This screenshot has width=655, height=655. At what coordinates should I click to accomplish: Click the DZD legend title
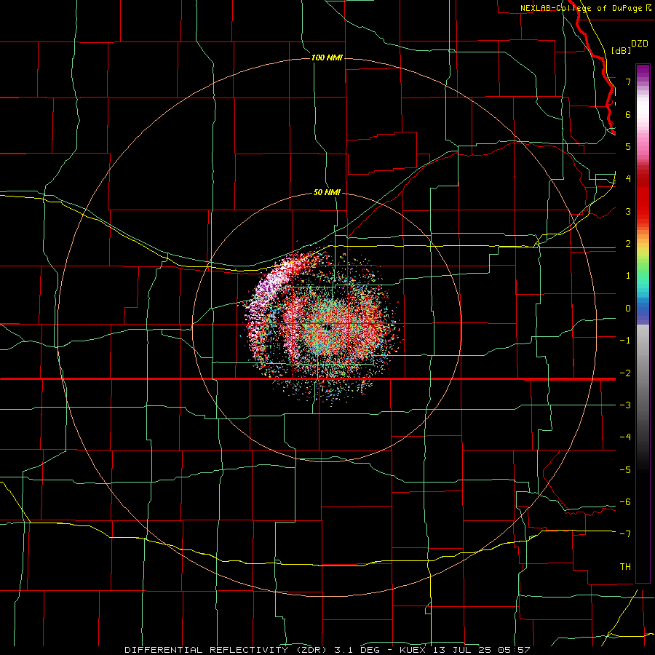pos(640,44)
